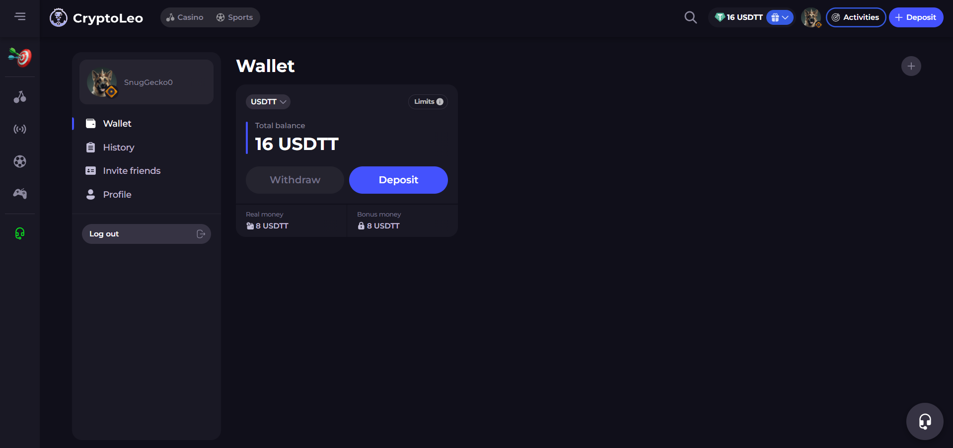This screenshot has height=448, width=953.
Task: Open the cherries casino icon in sidebar
Action: 20,97
